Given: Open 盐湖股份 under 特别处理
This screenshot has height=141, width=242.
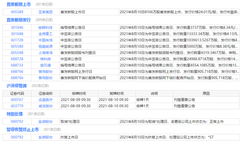Looking at the screenshot, I should 45,122.
